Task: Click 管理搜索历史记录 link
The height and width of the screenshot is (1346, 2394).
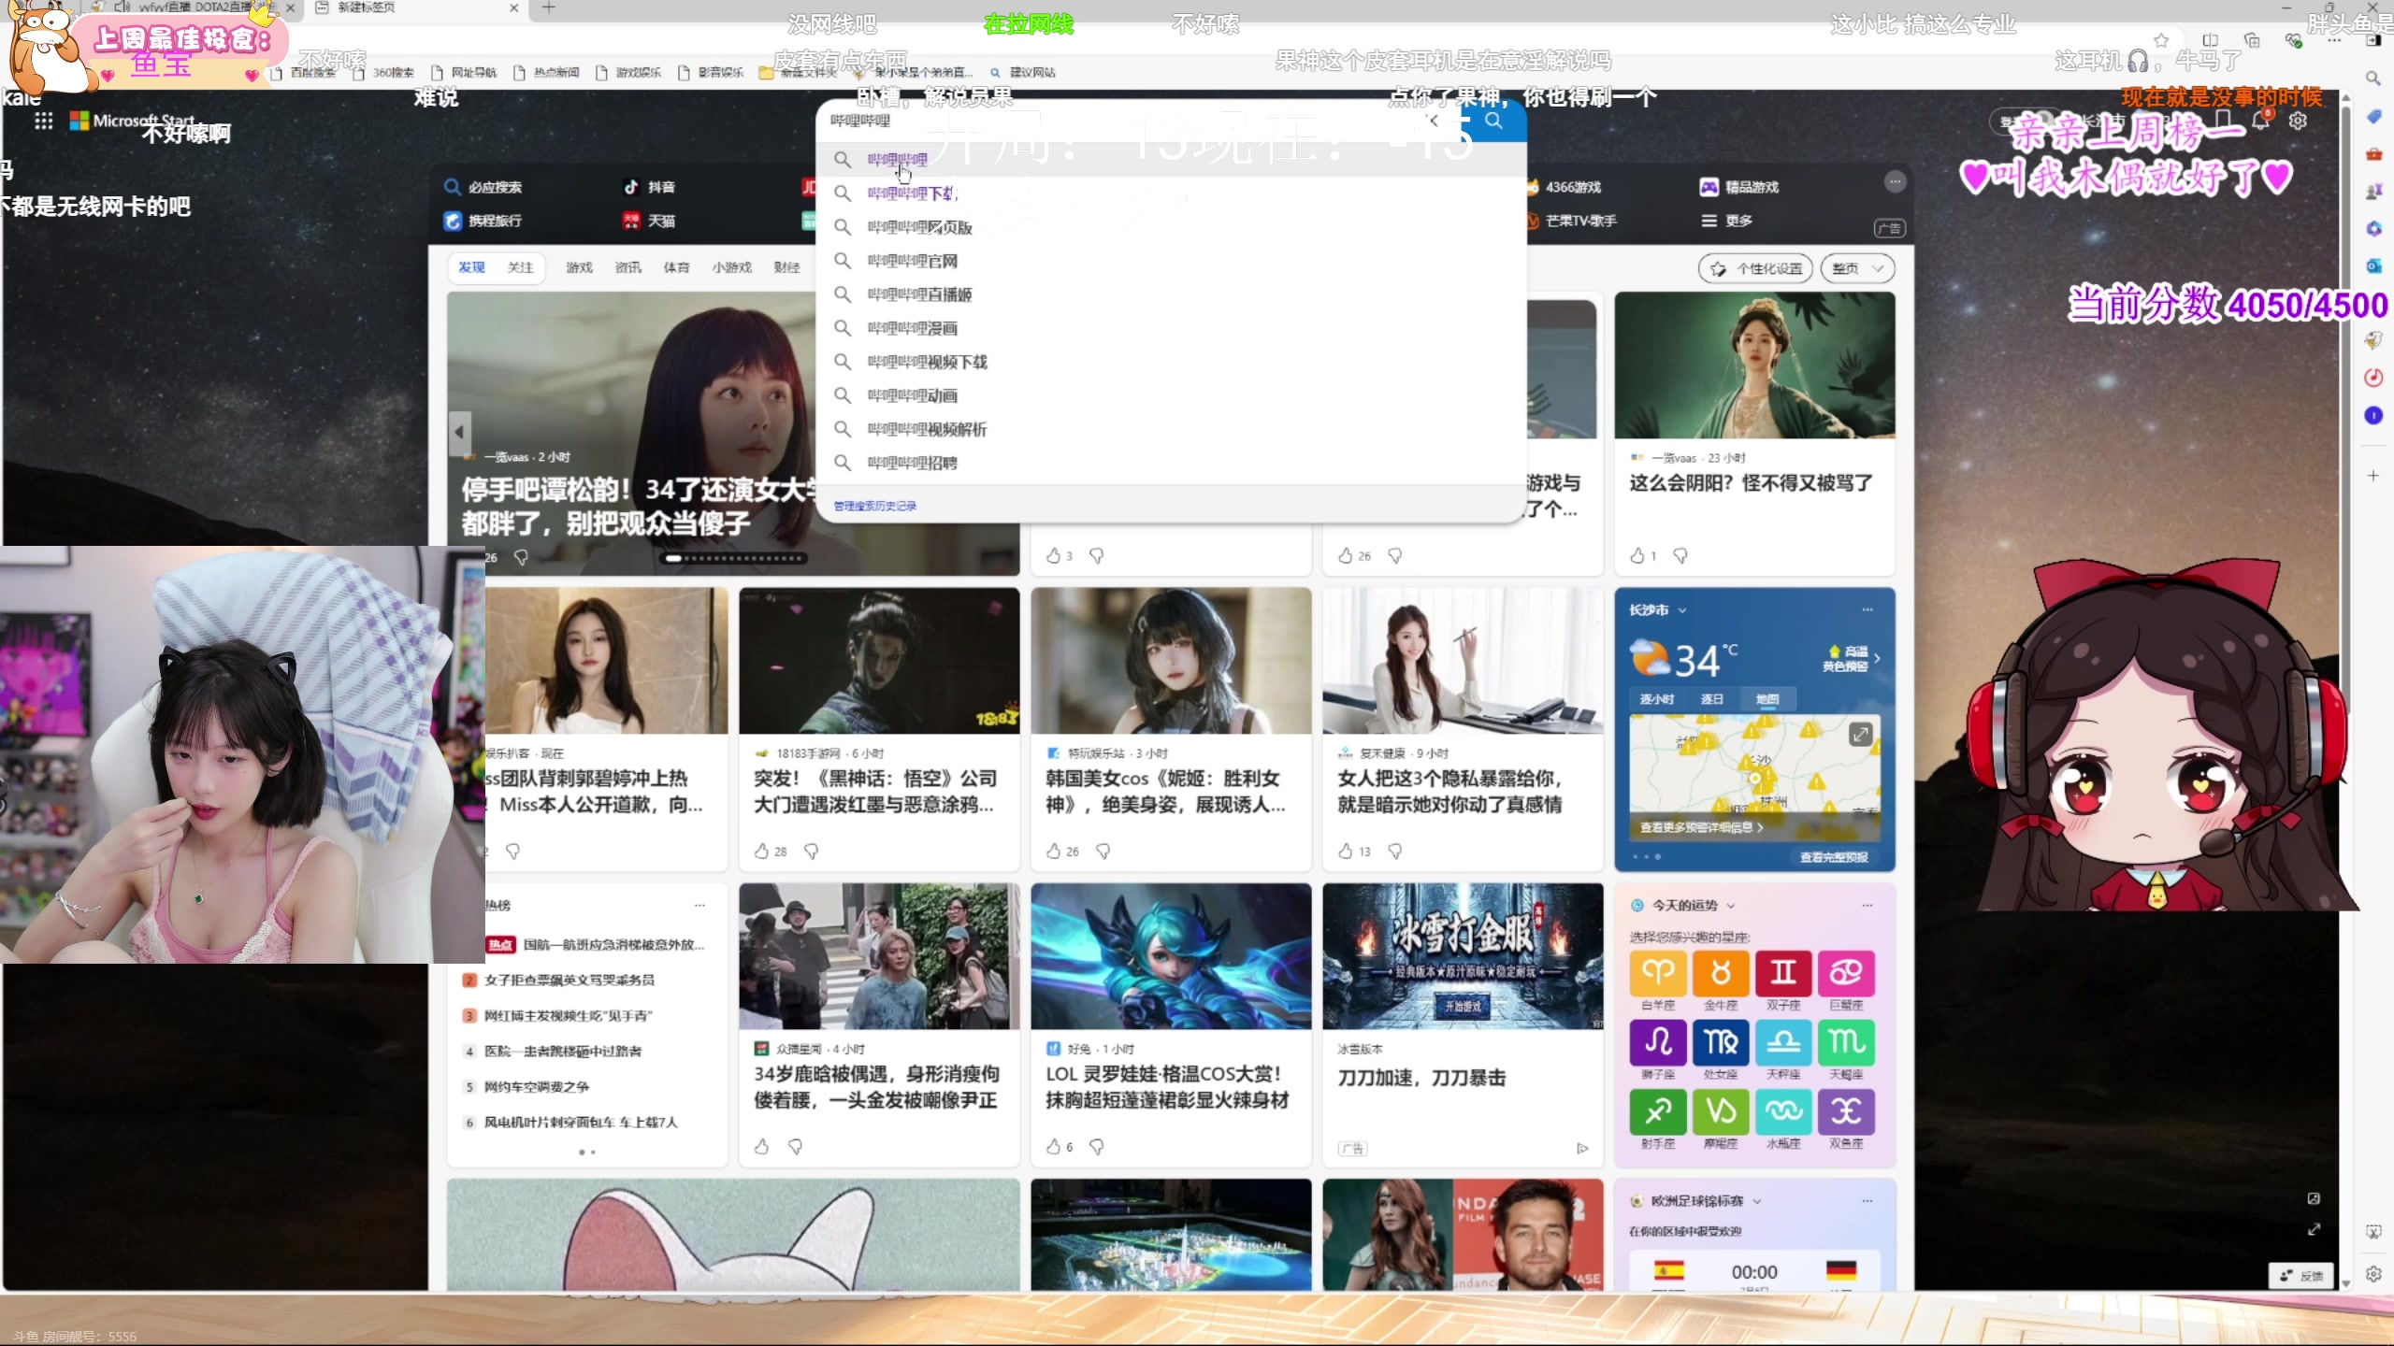Action: (x=874, y=506)
